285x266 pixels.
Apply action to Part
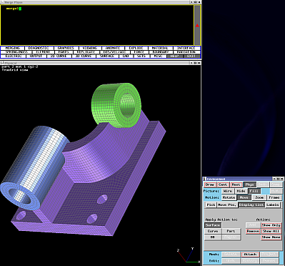pyautogui.click(x=231, y=231)
